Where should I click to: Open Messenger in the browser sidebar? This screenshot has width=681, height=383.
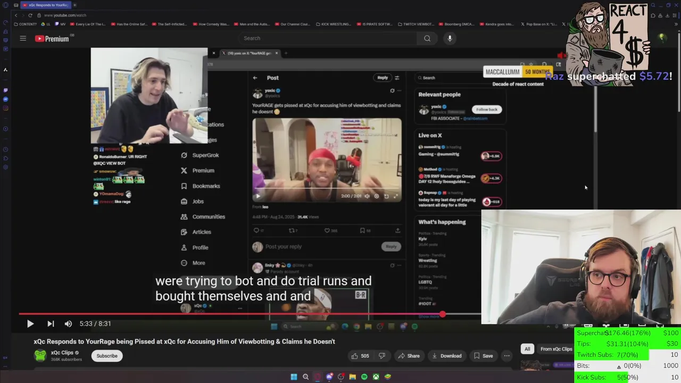tap(5, 99)
